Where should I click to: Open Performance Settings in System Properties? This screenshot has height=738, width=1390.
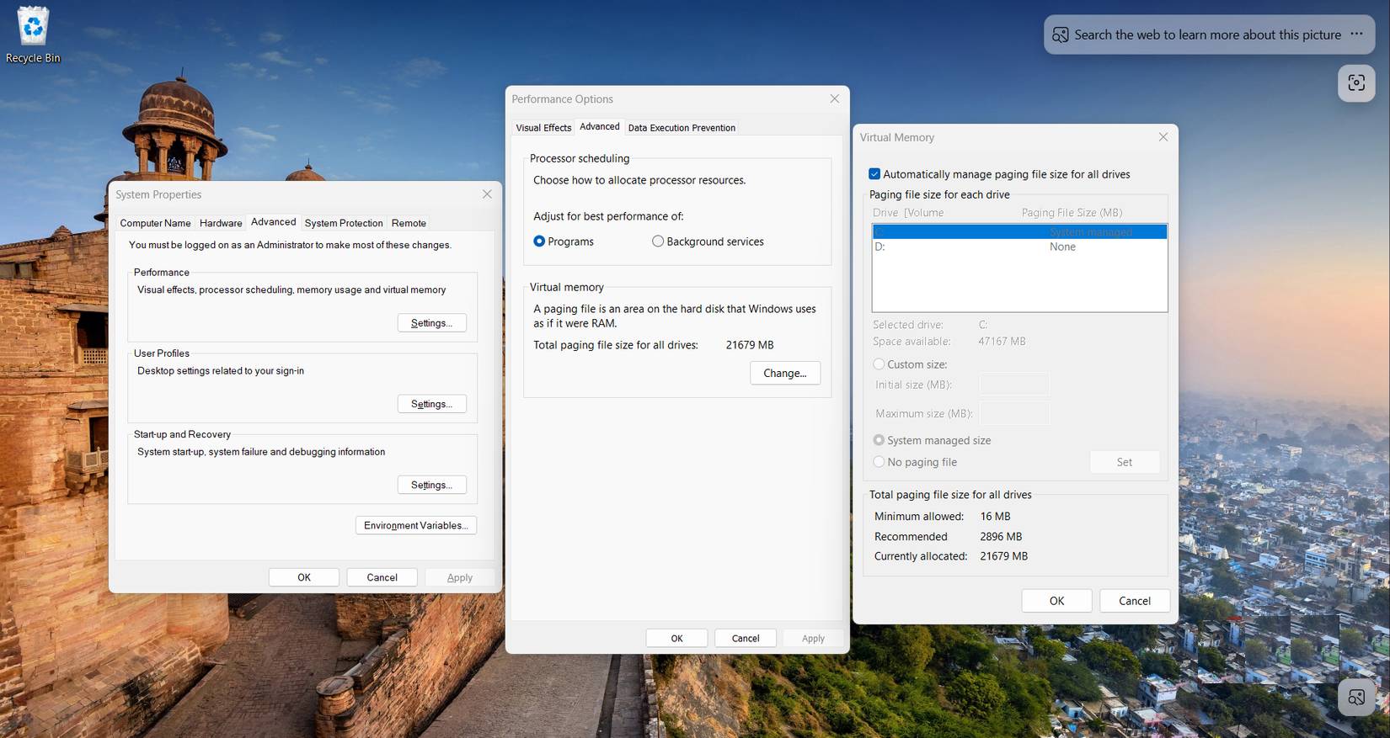[x=431, y=323]
